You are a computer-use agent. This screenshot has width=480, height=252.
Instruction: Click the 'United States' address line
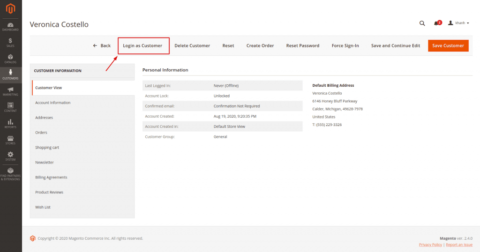tap(323, 117)
